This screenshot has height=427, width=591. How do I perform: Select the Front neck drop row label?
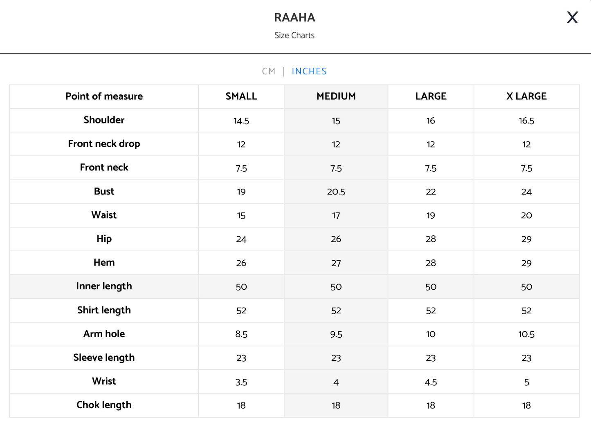(104, 144)
